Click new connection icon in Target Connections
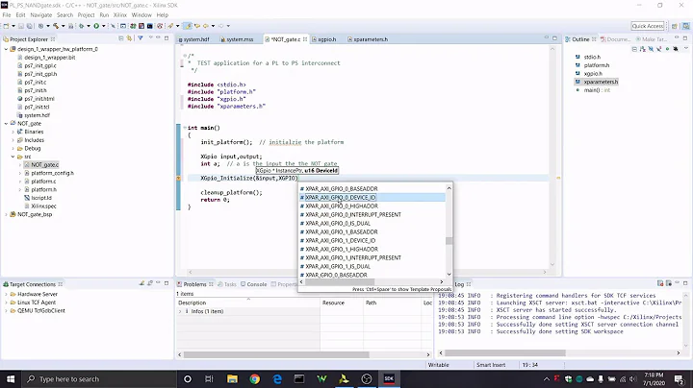The height and width of the screenshot is (388, 693). 141,283
